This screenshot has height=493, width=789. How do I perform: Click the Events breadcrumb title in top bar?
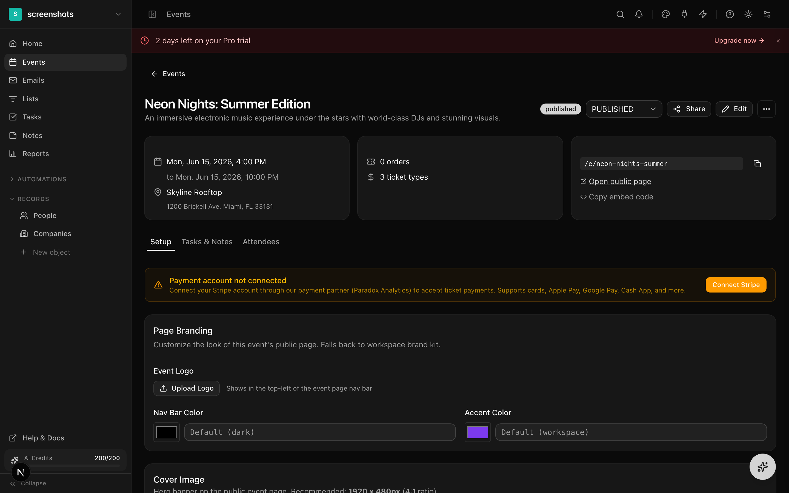(x=178, y=14)
